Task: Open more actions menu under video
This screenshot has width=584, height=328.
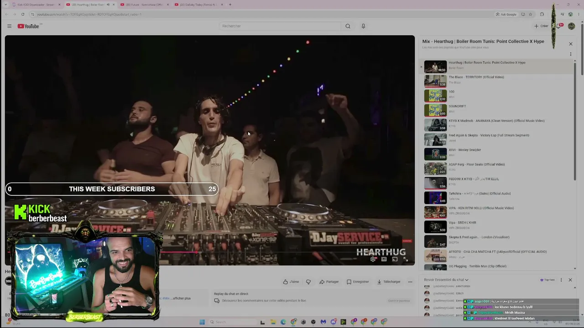Action: click(410, 282)
